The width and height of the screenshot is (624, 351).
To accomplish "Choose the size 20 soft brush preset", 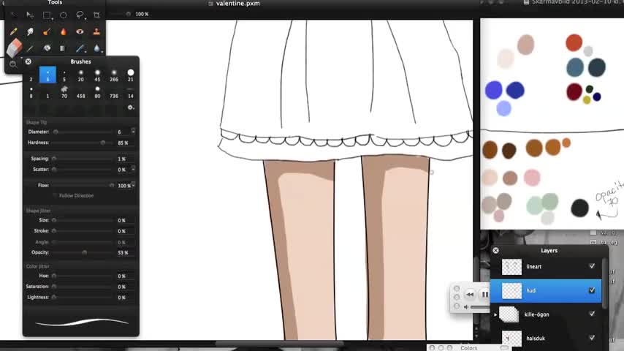I will (81, 75).
